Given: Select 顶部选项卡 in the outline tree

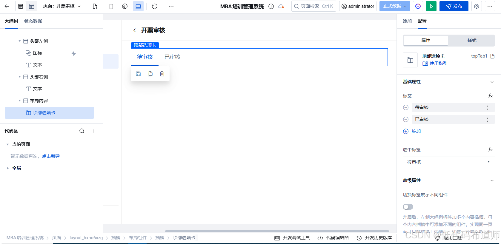Looking at the screenshot, I should click(x=49, y=113).
